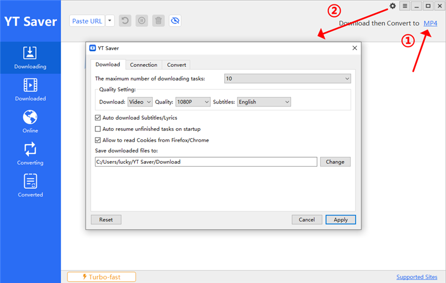
Task: Open settings via the gear icon
Action: (x=392, y=6)
